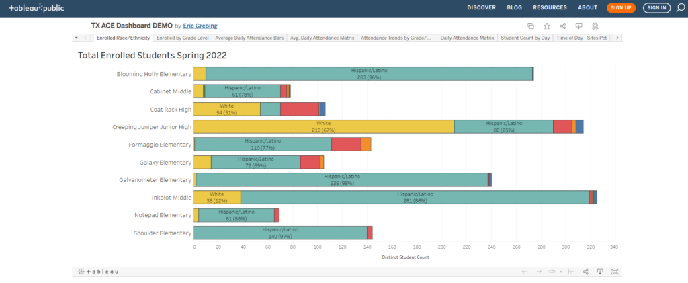This screenshot has height=283, width=688.
Task: Open the Eric Grebing author link
Action: click(x=200, y=26)
